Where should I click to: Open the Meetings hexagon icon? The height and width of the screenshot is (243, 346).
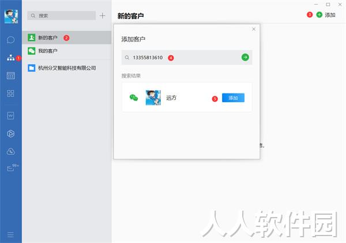tap(10, 134)
